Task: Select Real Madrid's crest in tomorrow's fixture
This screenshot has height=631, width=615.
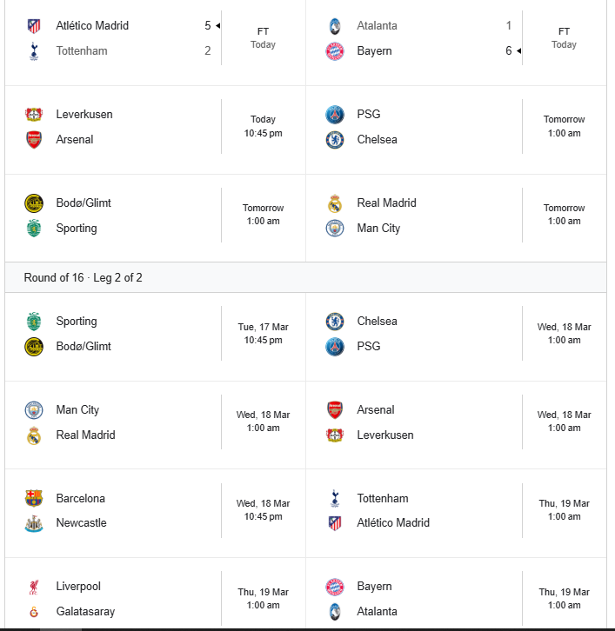Action: 335,203
